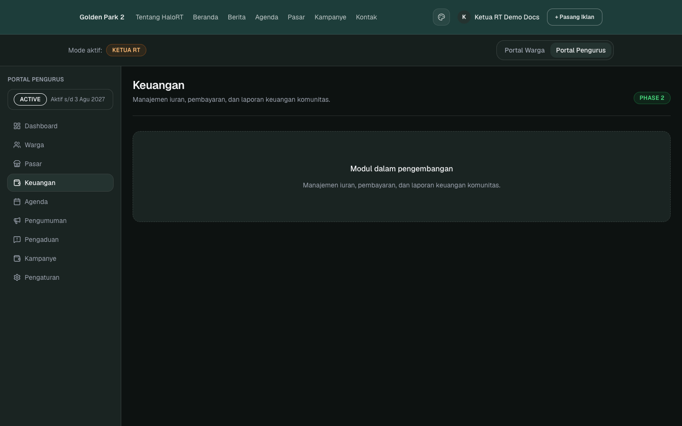The image size is (682, 426).
Task: Click the Mode aktif: label
Action: click(85, 50)
